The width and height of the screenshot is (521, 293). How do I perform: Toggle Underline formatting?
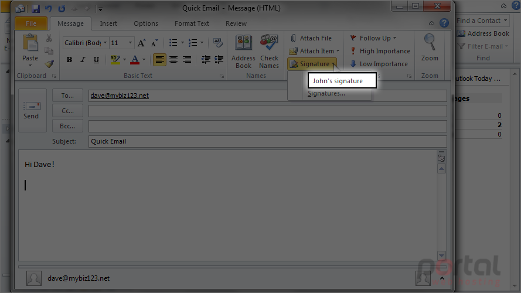[x=96, y=60]
